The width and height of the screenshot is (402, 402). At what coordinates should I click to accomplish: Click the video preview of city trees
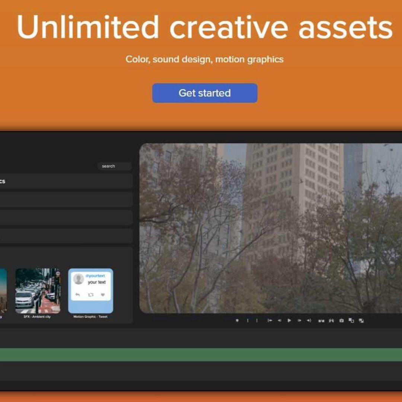point(271,228)
